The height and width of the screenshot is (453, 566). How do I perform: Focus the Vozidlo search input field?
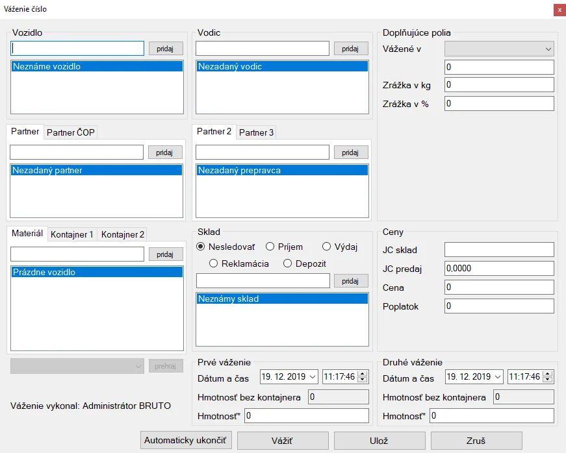click(77, 48)
